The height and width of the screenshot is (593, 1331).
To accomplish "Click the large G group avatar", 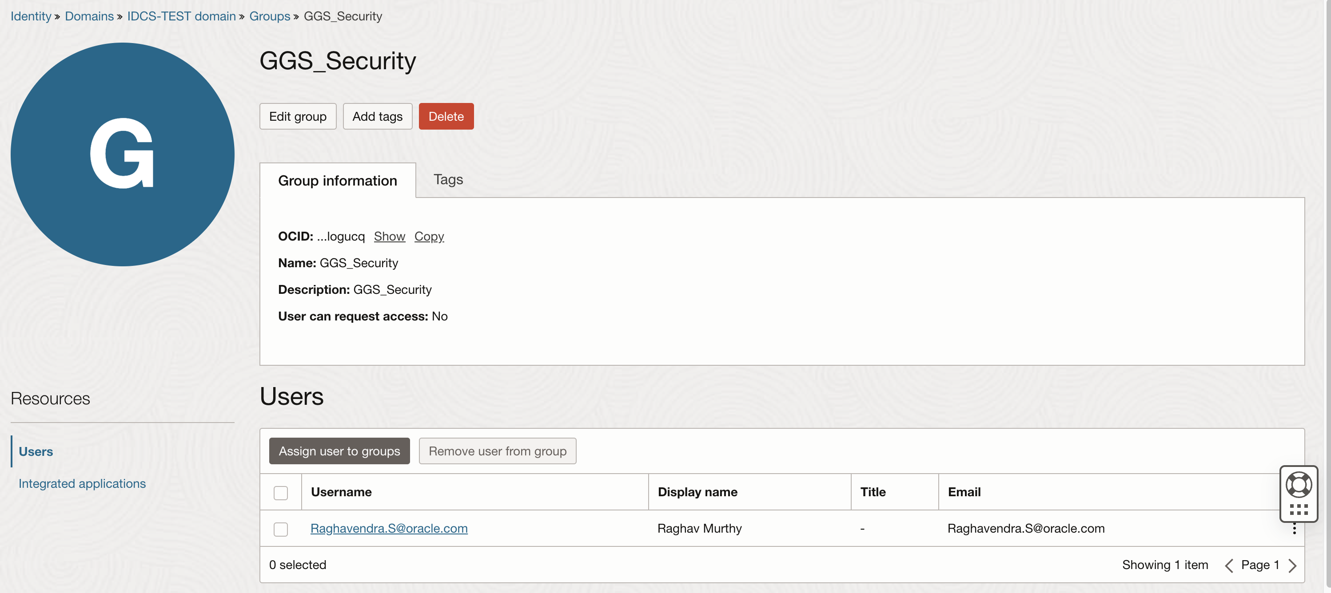I will (x=123, y=154).
